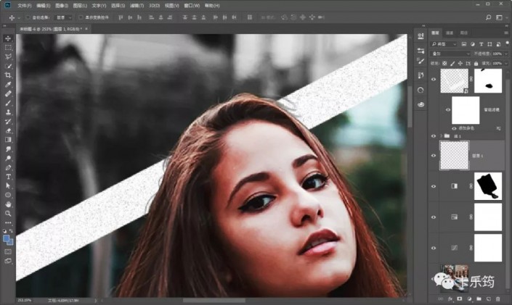Change the screen mode icon at toolbox bottom
This screenshot has height=305, width=512.
click(x=8, y=261)
